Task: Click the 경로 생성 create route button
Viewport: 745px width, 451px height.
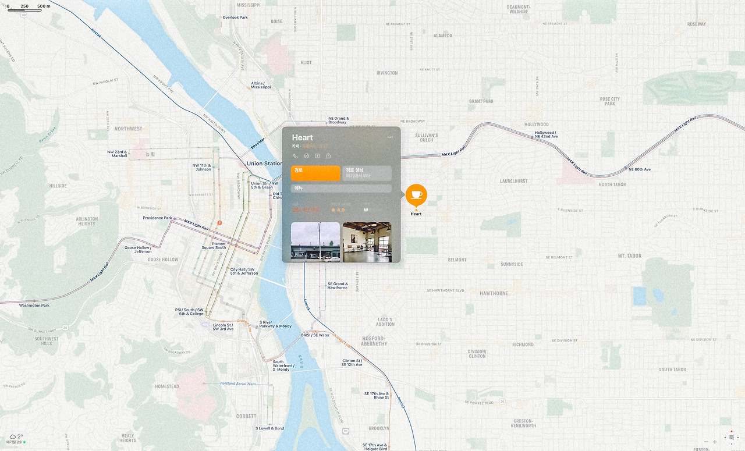Action: [367, 173]
